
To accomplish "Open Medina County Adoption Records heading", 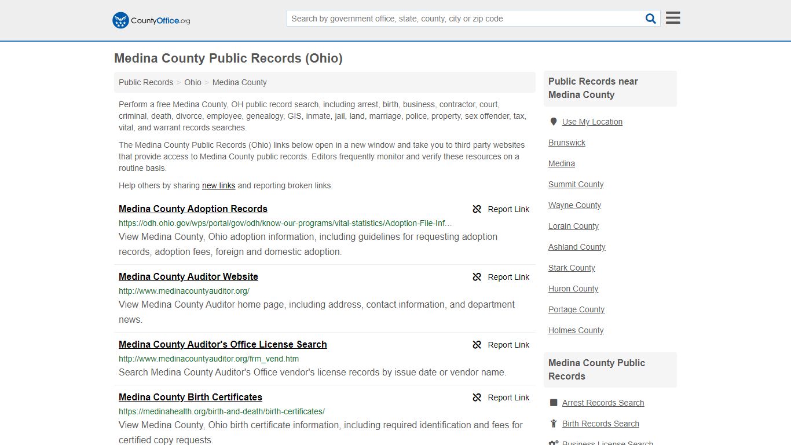I will point(193,209).
